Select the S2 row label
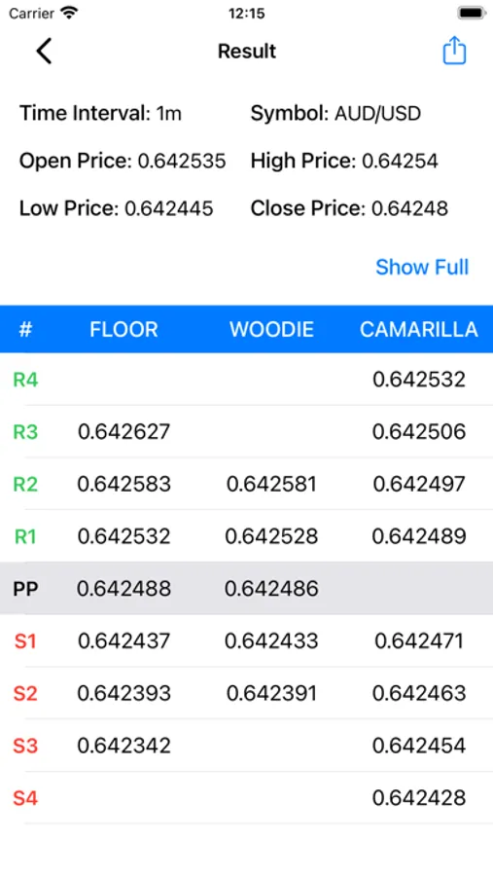The width and height of the screenshot is (493, 876). (x=25, y=693)
